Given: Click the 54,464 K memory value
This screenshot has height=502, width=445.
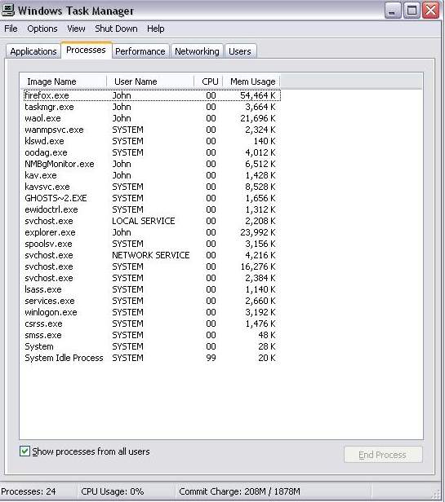Looking at the screenshot, I should [258, 95].
